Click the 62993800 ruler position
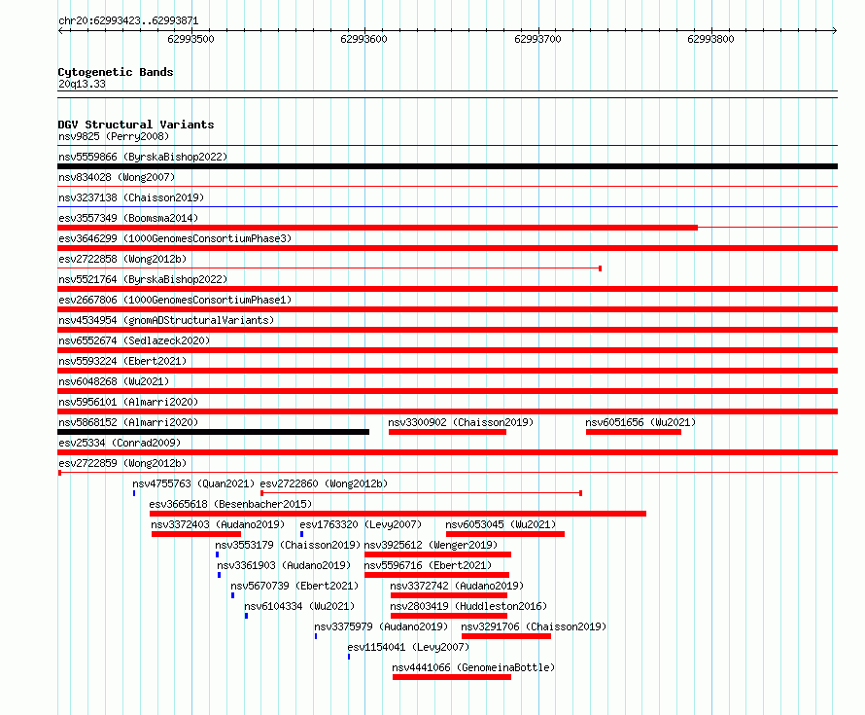This screenshot has height=715, width=865. 711,39
